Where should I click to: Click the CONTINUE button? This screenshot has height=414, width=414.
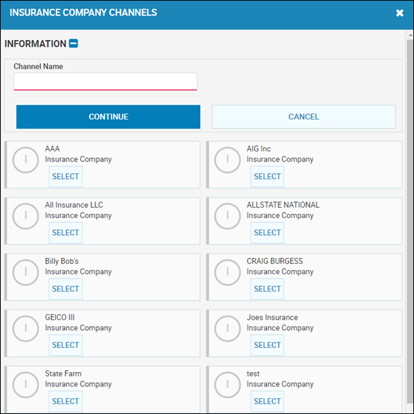click(x=108, y=117)
